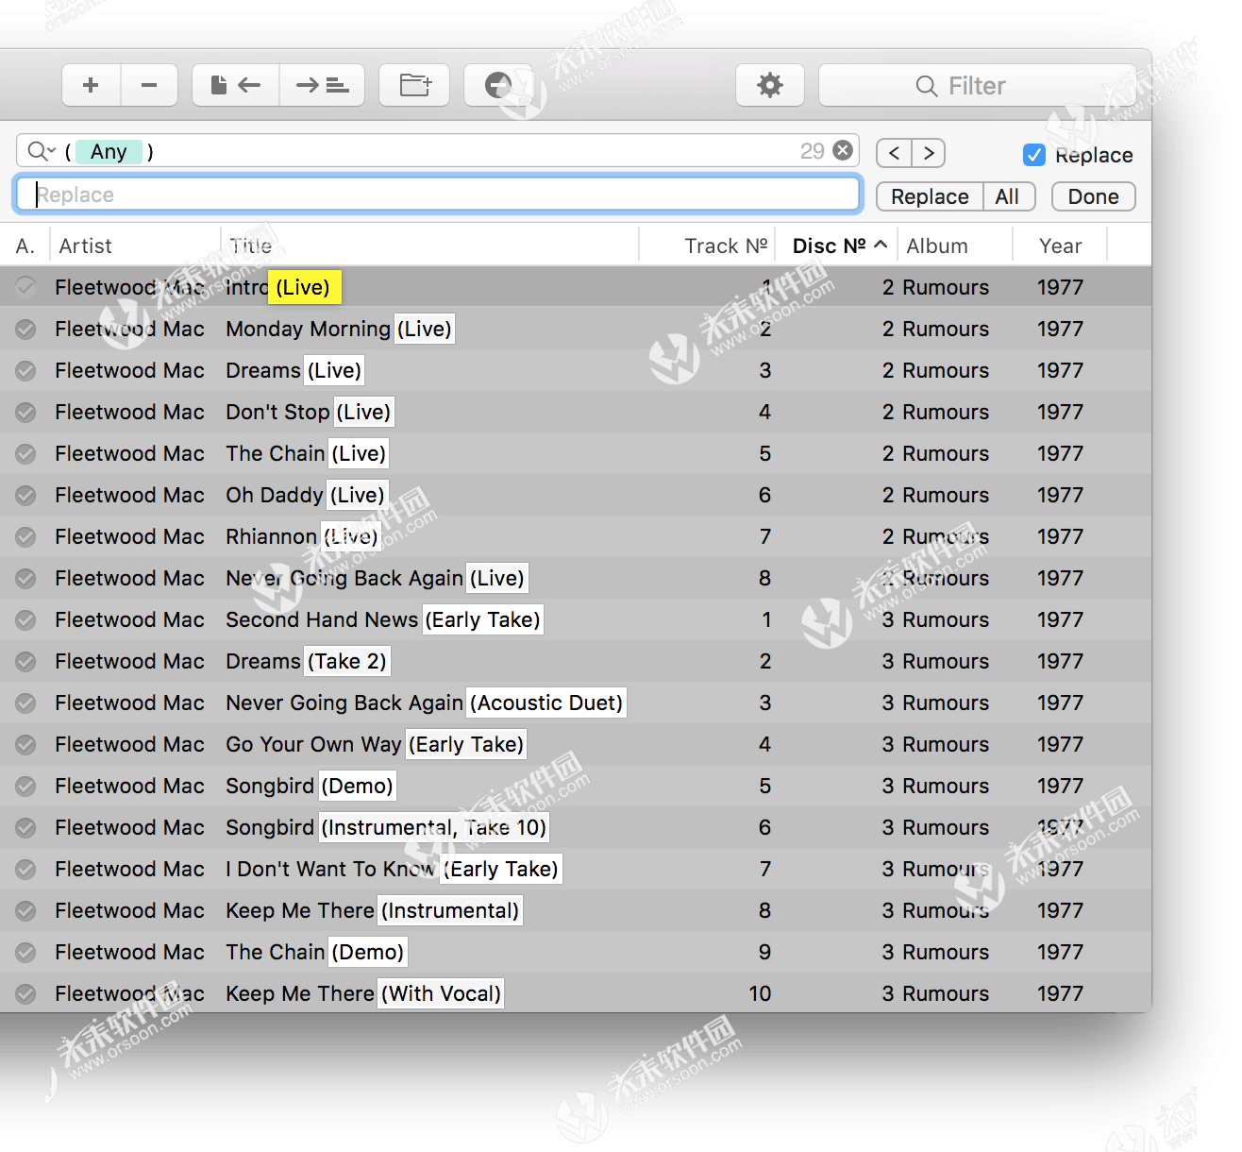Click the new folder icon in toolbar
The height and width of the screenshot is (1152, 1242).
point(414,85)
